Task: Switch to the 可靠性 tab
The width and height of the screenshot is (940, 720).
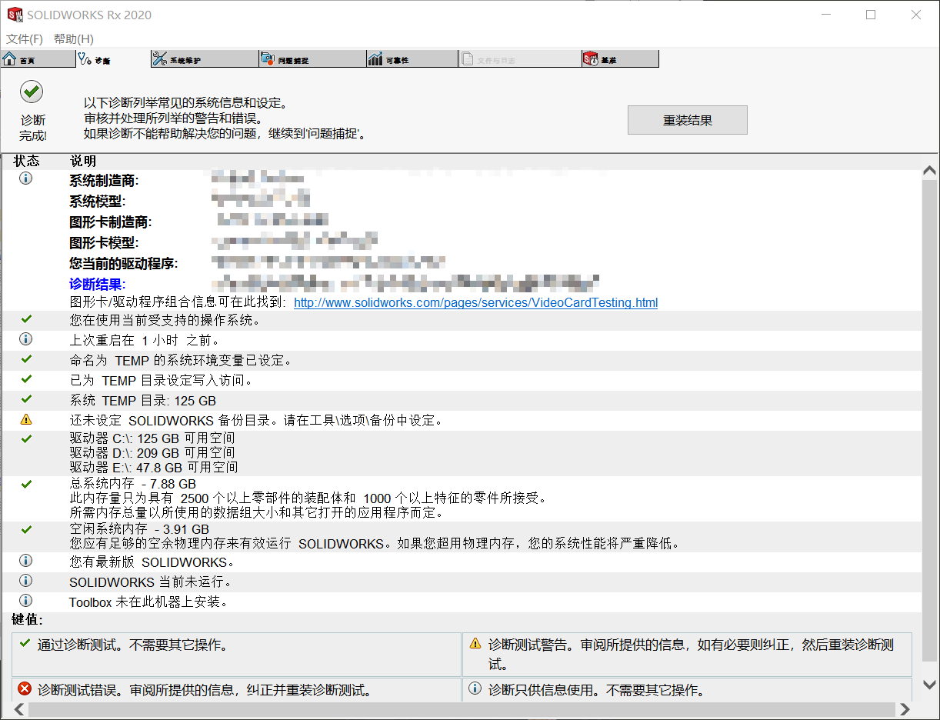Action: [412, 58]
